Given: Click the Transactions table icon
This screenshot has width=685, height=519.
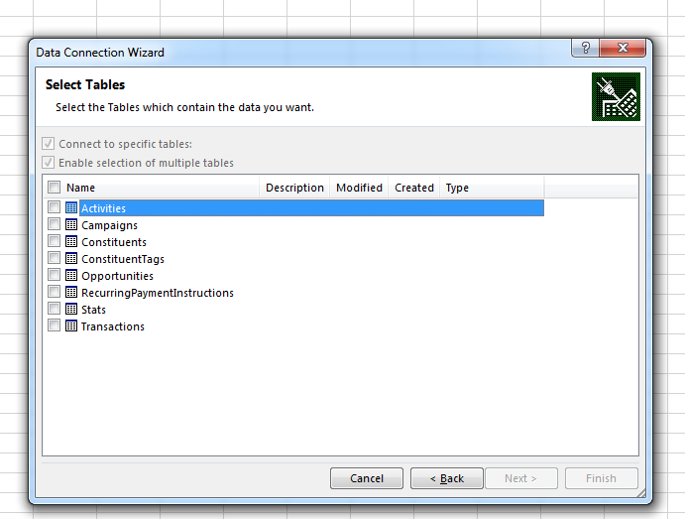Looking at the screenshot, I should (71, 325).
